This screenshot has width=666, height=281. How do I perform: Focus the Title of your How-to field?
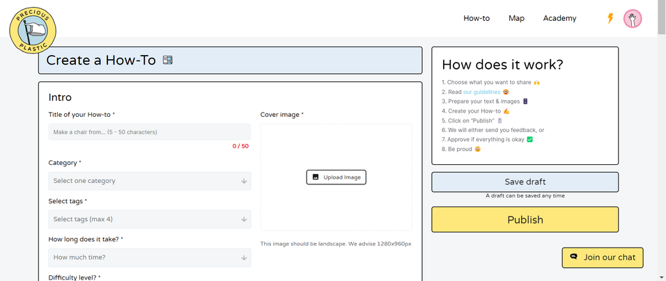pos(150,132)
